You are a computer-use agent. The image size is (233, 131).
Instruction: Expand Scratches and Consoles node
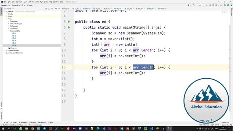pos(4,53)
